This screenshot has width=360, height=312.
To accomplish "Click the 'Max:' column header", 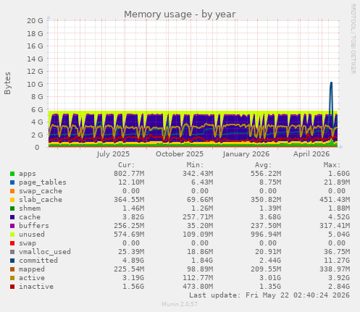I will pos(332,165).
